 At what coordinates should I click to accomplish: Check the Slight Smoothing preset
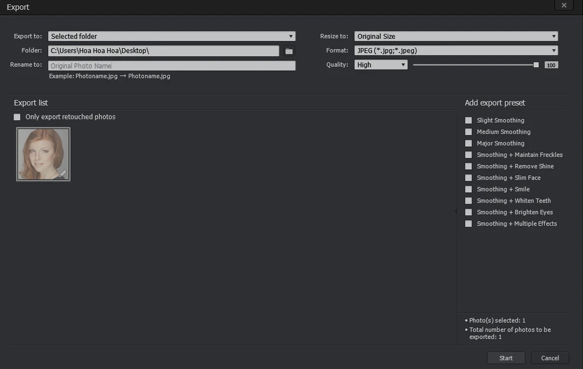pos(469,120)
